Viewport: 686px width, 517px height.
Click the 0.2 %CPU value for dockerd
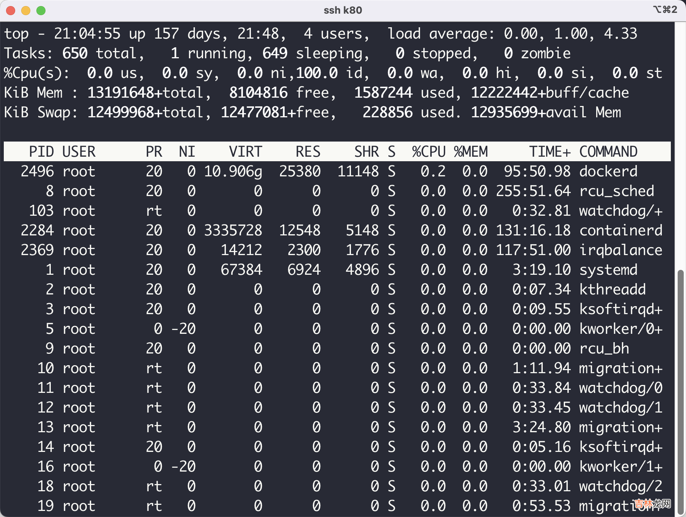[433, 171]
